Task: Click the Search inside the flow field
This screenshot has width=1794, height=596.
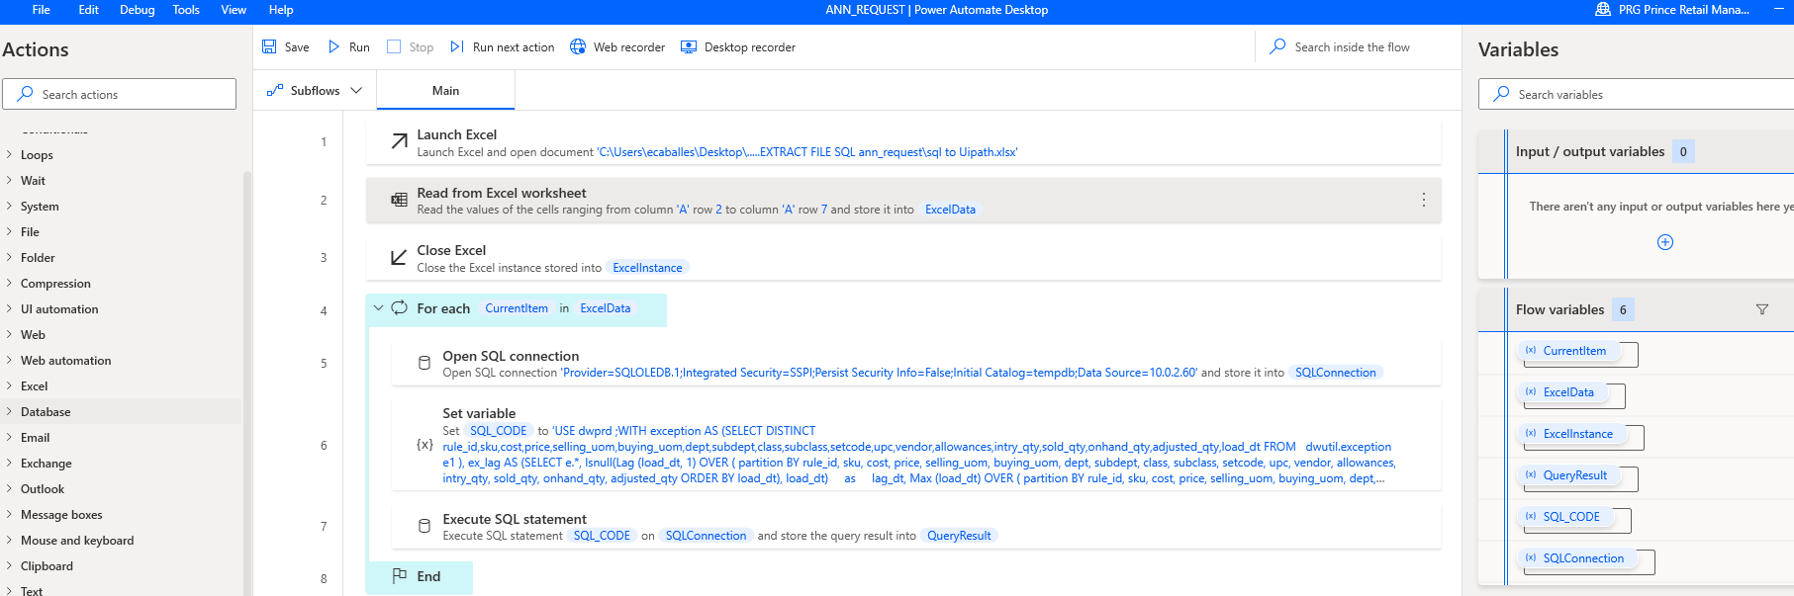Action: pos(1358,46)
